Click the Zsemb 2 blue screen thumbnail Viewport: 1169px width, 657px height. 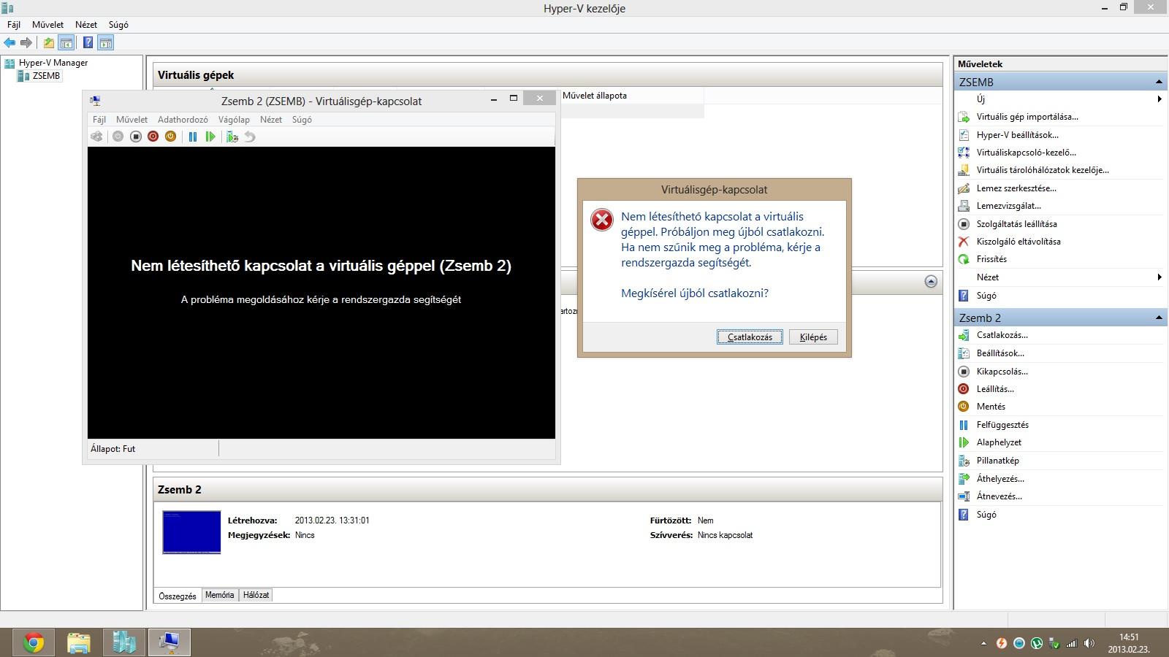point(191,532)
